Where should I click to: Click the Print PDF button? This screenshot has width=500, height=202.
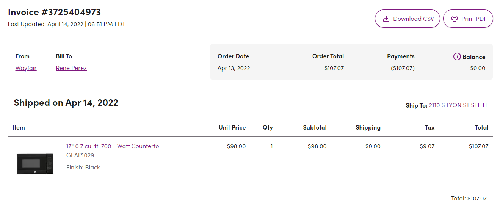468,19
